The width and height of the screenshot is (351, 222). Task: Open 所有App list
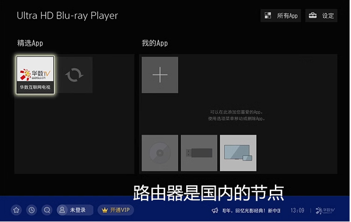(x=281, y=16)
